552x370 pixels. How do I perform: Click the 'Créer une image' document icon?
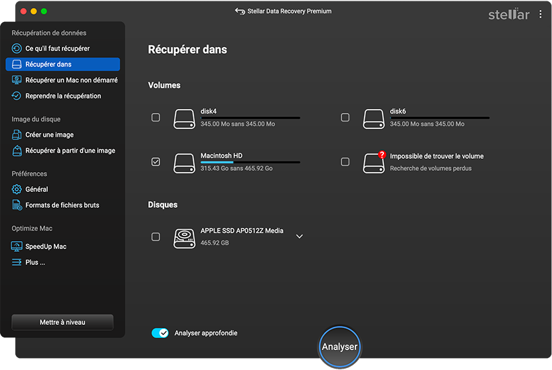pyautogui.click(x=17, y=134)
